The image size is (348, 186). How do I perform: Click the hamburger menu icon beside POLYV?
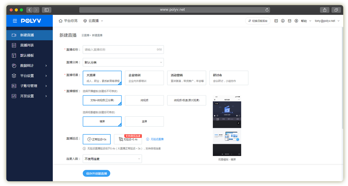15,21
